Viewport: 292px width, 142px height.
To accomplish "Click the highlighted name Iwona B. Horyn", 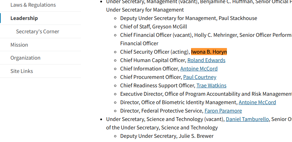I will pyautogui.click(x=209, y=52).
